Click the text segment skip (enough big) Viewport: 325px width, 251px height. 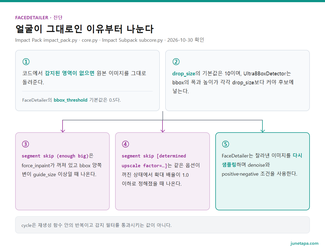pyautogui.click(x=55, y=156)
